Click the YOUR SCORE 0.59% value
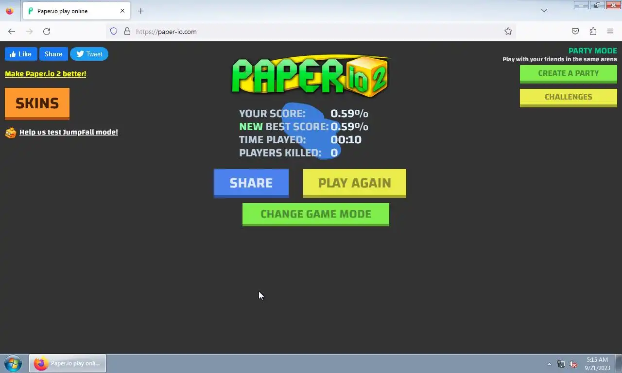Image resolution: width=622 pixels, height=373 pixels. (x=349, y=114)
